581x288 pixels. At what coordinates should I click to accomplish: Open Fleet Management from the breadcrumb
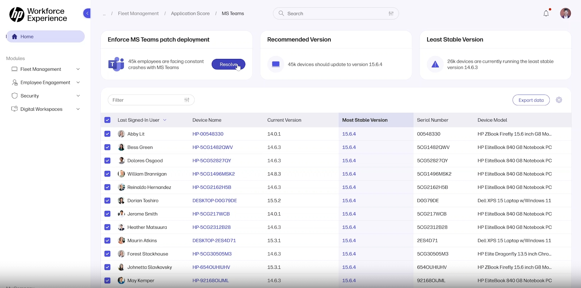138,13
